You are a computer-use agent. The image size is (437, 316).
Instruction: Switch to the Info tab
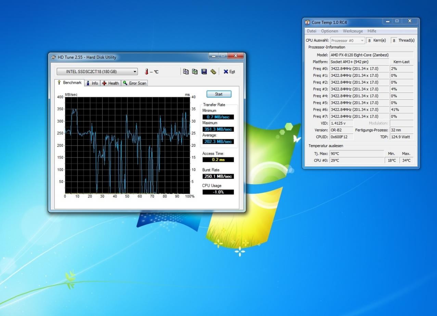(92, 83)
